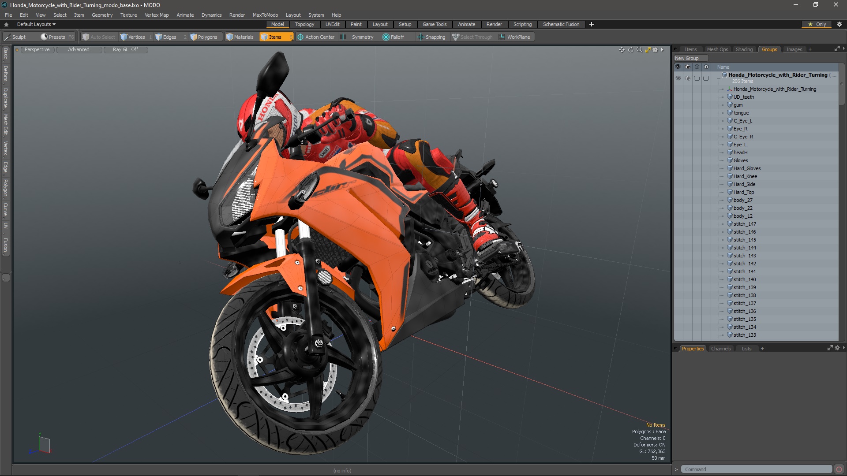Click the Snapping tool icon
This screenshot has width=847, height=476.
click(421, 37)
